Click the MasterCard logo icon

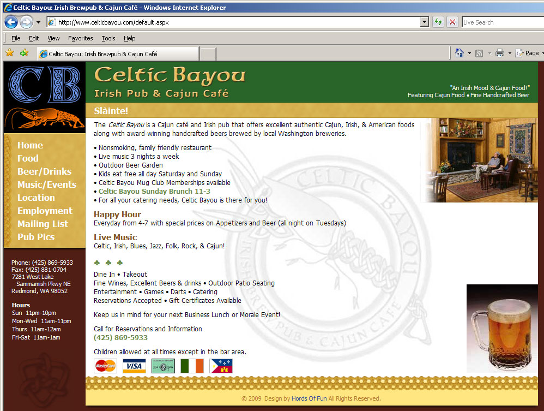tap(105, 366)
